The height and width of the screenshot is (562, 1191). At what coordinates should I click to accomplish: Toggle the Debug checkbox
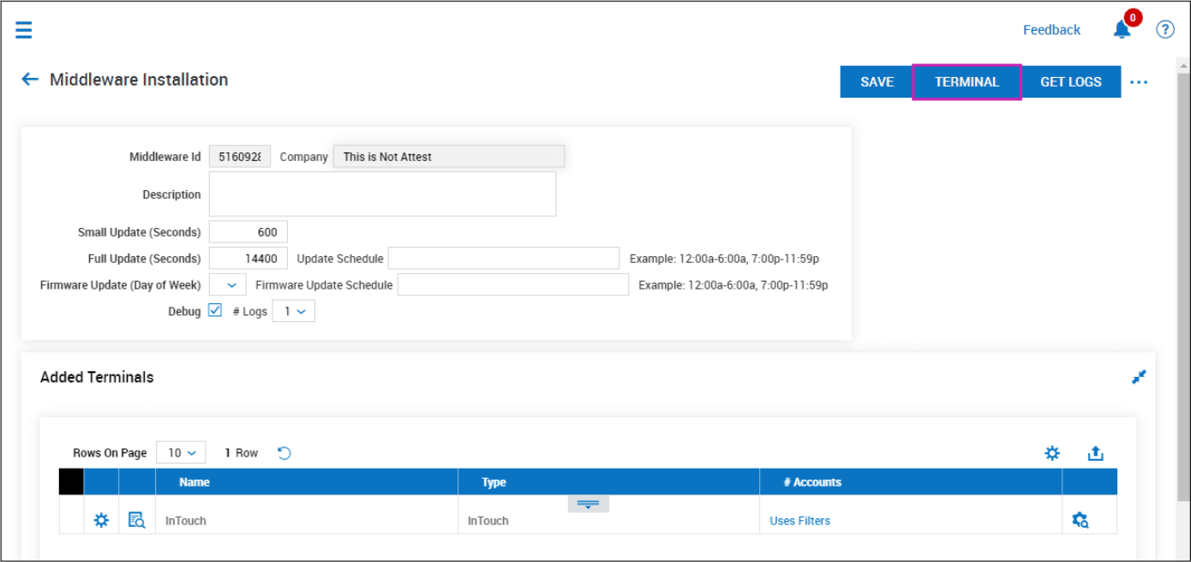tap(215, 311)
